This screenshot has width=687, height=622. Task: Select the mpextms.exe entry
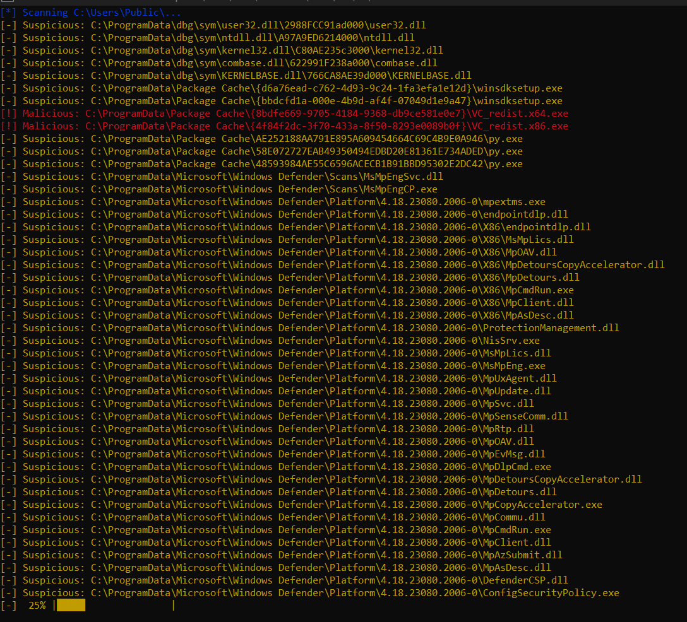(x=273, y=202)
